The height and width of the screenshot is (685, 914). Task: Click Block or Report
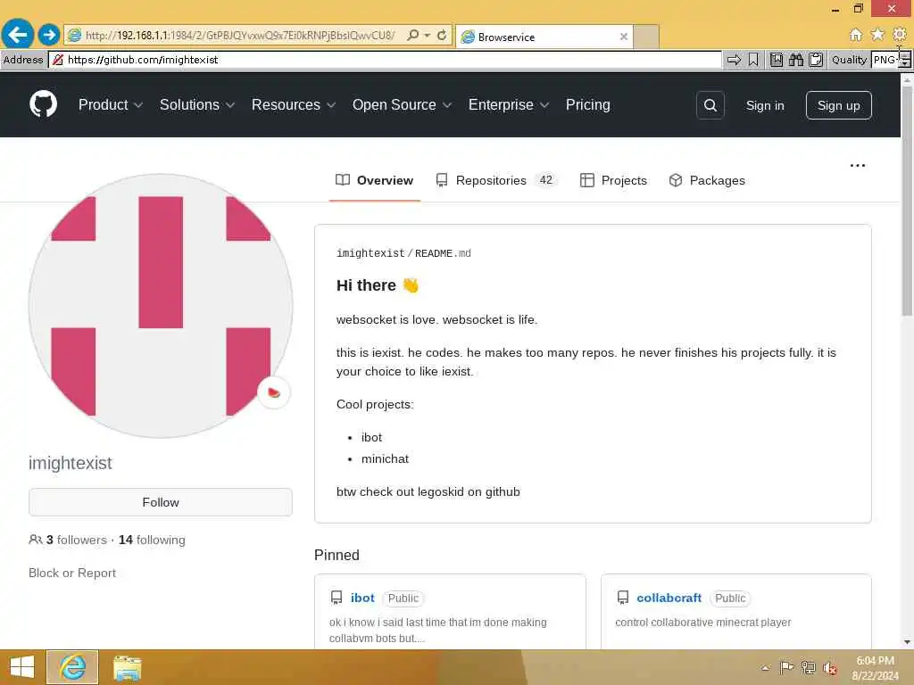pos(72,574)
